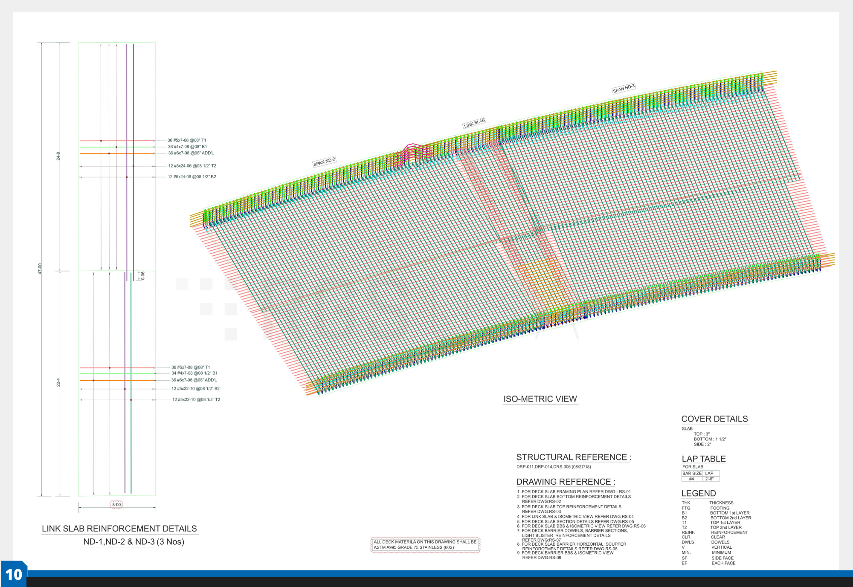Pick the '12 #5x22-10 @08 1/2" B2' label
The image size is (853, 587).
pyautogui.click(x=195, y=389)
